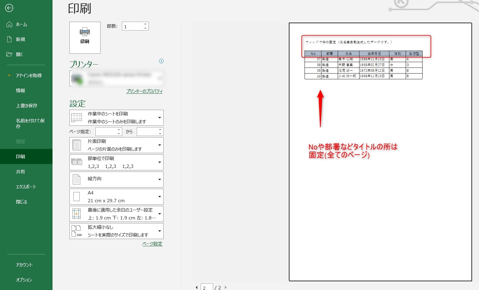This screenshot has width=479, height=290.
Task: Click the print preview page thumbnail
Action: [380, 152]
